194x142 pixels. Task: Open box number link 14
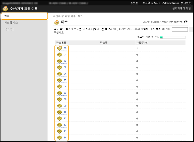65,137
